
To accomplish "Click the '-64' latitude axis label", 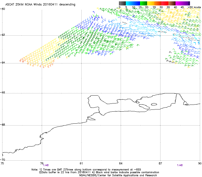I will pos(3,63).
